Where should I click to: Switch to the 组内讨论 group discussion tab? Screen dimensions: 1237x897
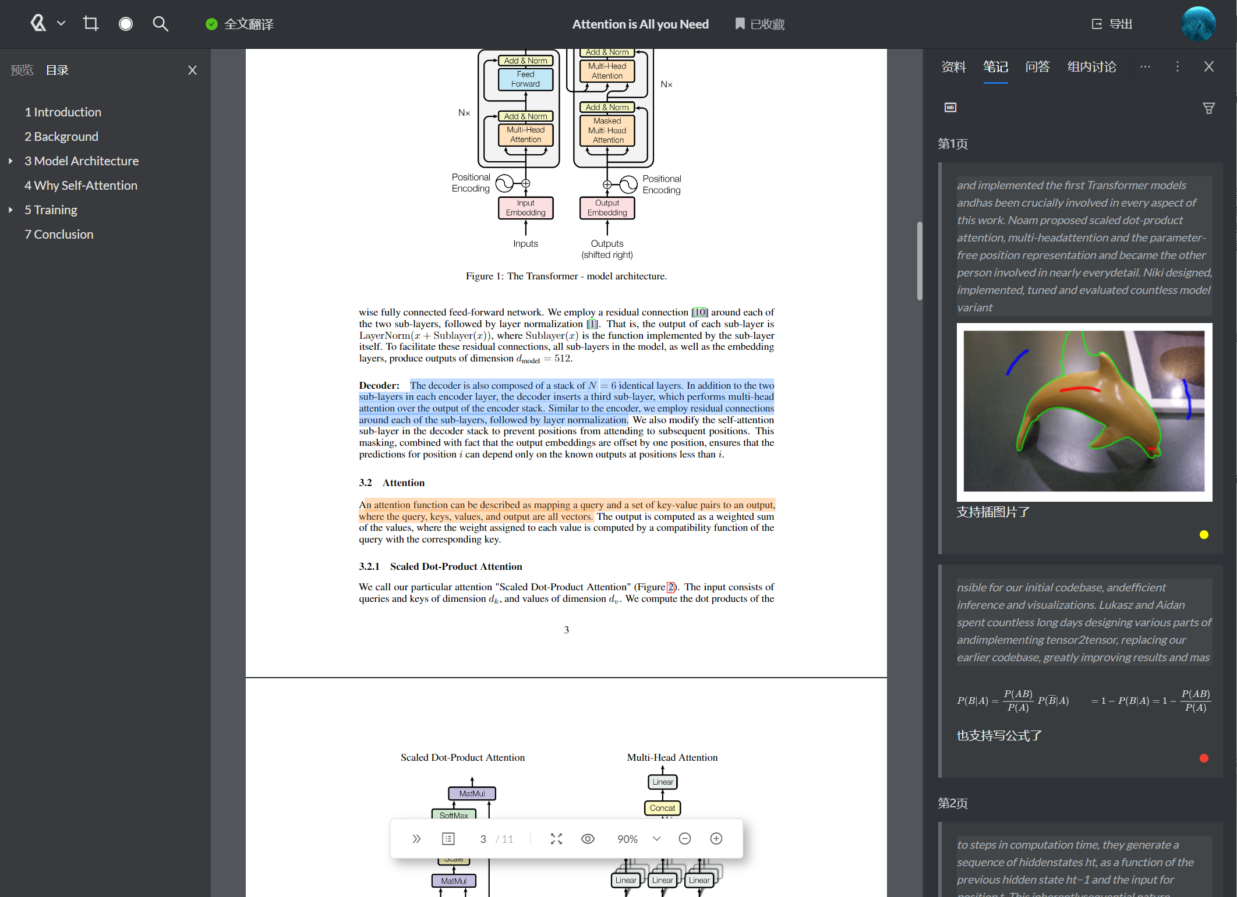click(x=1091, y=67)
